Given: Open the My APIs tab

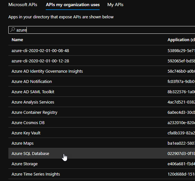Looking at the screenshot, I should click(x=115, y=5).
